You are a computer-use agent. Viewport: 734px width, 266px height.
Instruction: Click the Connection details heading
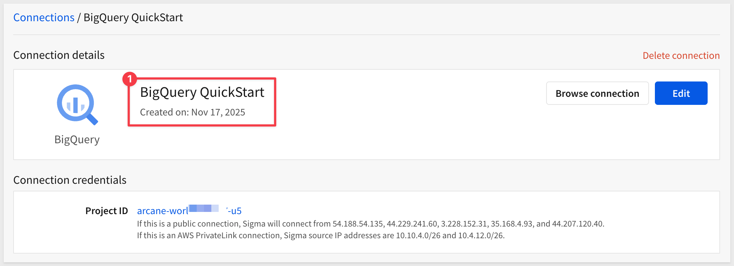coord(59,55)
